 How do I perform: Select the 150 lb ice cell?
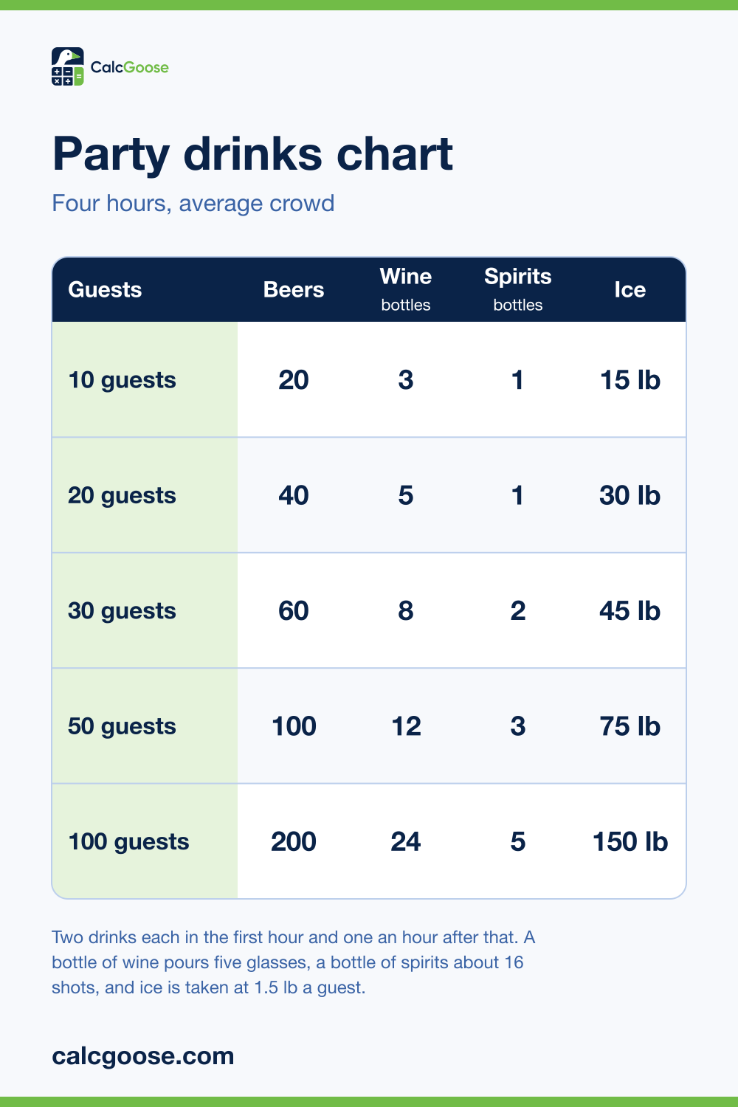pos(630,841)
